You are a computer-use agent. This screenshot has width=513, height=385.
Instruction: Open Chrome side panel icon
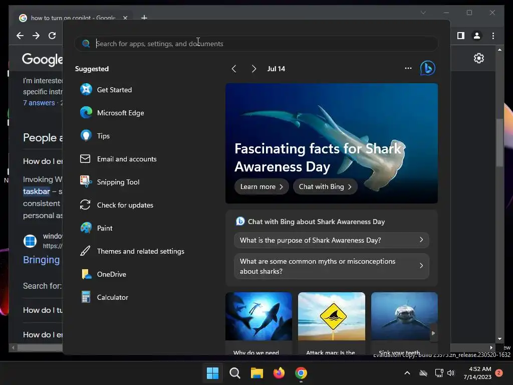point(461,36)
